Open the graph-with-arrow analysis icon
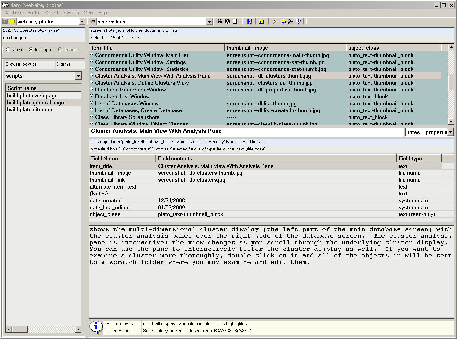 pyautogui.click(x=290, y=21)
